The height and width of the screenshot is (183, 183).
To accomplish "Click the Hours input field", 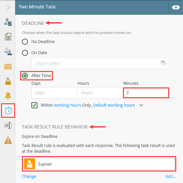I will tap(100, 93).
